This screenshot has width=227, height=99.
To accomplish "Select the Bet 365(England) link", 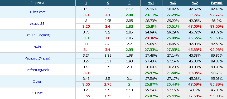I will pos(37,35).
